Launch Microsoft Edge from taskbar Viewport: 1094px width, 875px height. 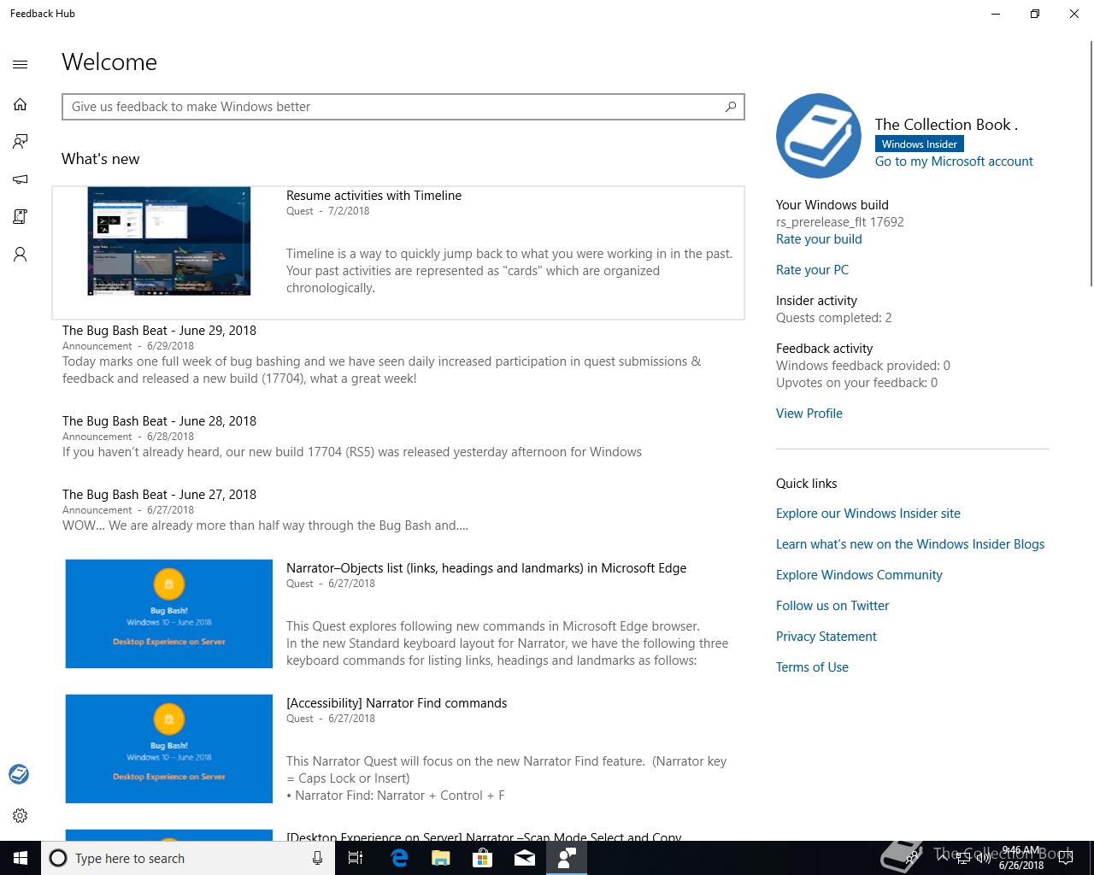pyautogui.click(x=398, y=858)
